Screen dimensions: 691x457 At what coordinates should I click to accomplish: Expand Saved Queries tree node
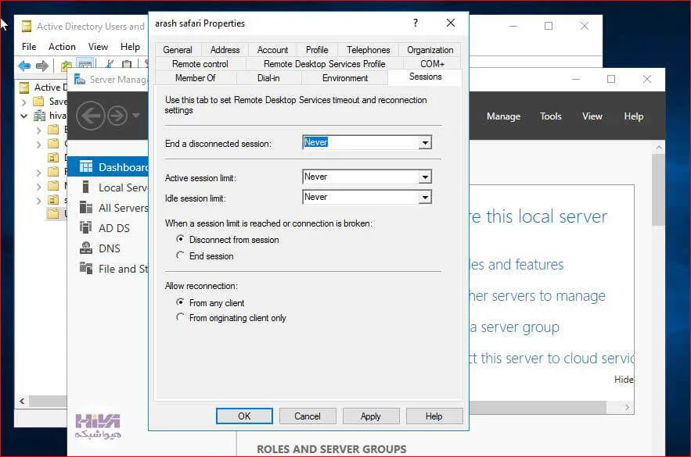pos(23,102)
